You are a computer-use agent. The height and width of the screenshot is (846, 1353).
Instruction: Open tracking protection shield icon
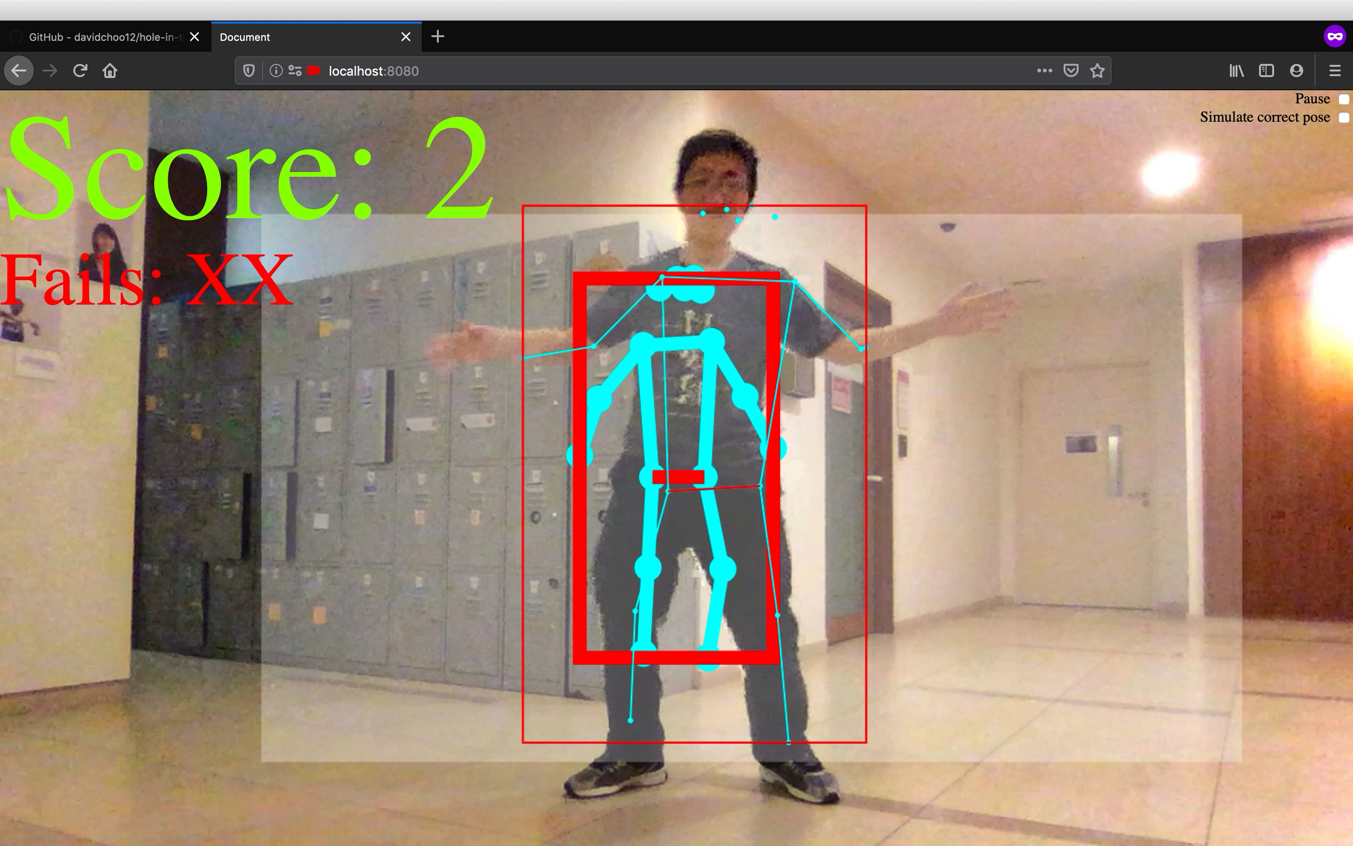[x=249, y=71]
